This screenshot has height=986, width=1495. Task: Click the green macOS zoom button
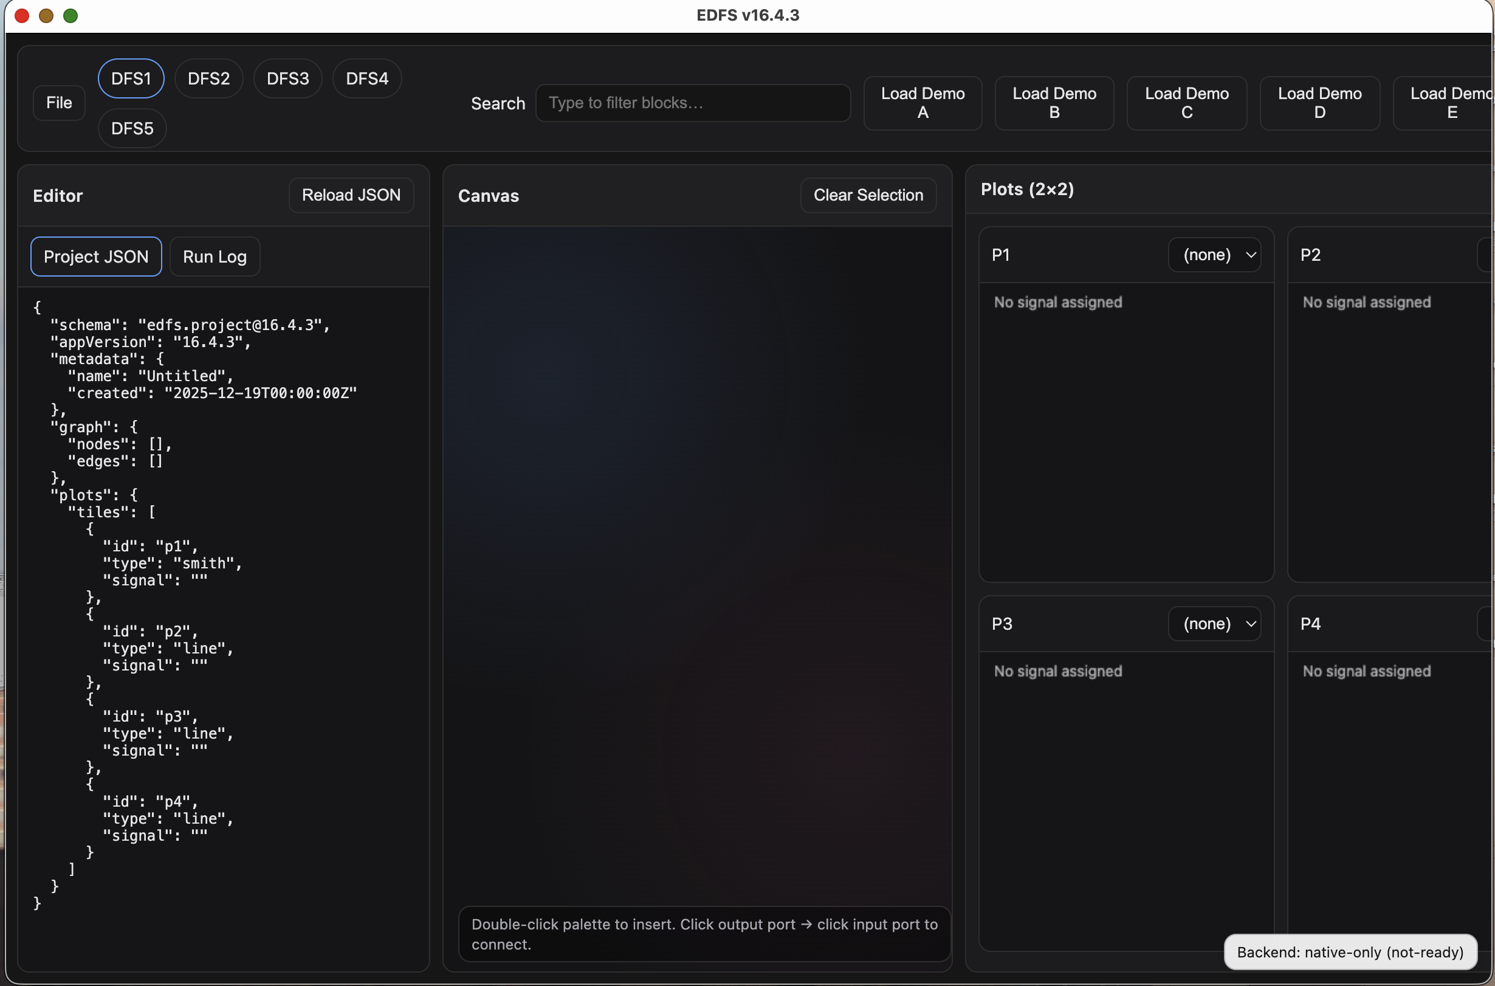point(70,16)
